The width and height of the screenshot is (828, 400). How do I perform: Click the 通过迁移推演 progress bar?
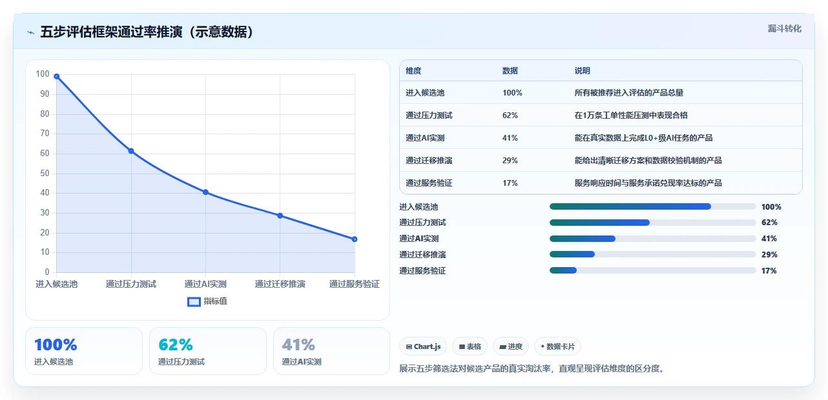tap(653, 254)
